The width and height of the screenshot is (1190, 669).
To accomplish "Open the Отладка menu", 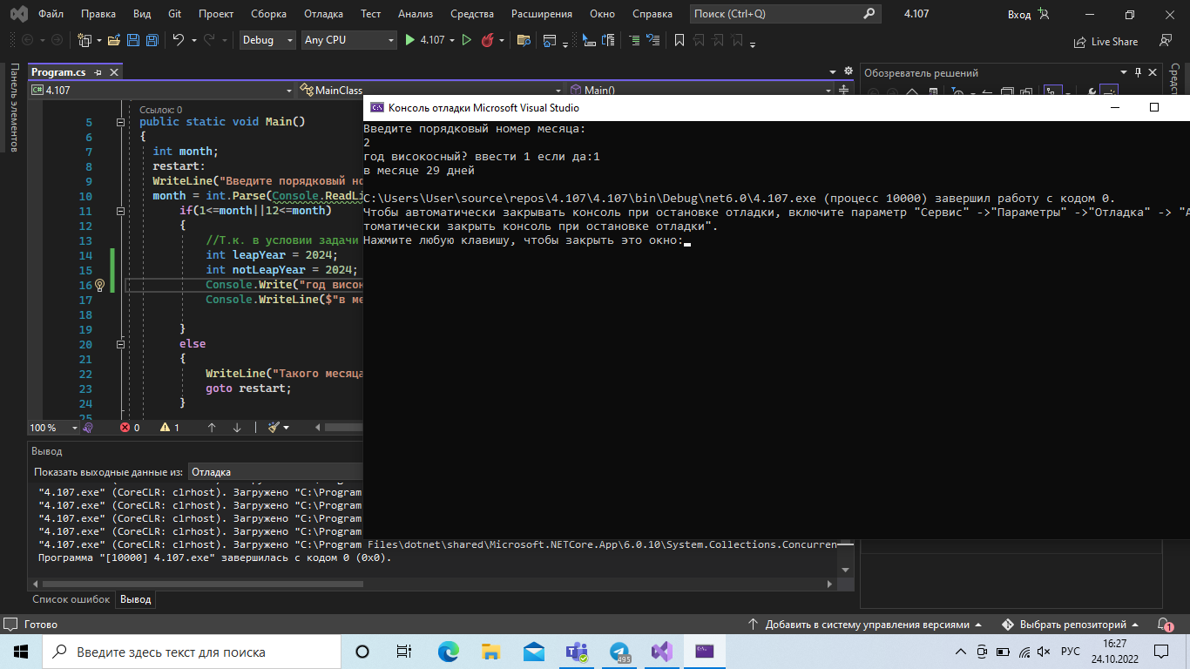I will (x=322, y=13).
